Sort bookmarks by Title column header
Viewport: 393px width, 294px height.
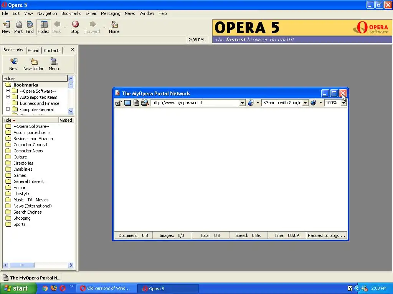coord(30,120)
